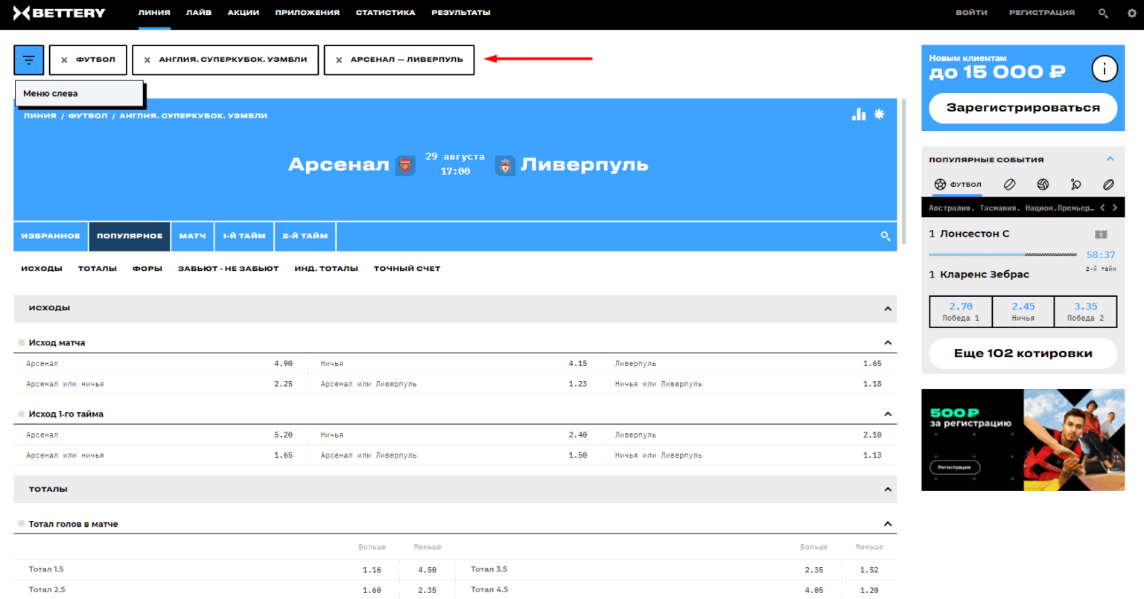The width and height of the screenshot is (1144, 599).
Task: Jump to Точный счет filter
Action: click(407, 269)
